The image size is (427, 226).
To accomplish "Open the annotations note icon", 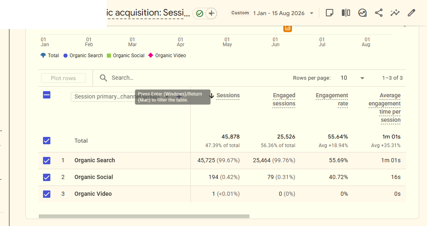I will (330, 13).
